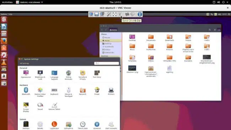Click the Files forward navigation arrow

coord(106,30)
